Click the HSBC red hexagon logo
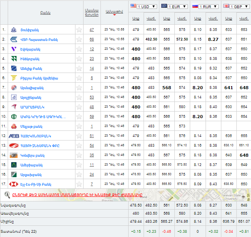The height and width of the screenshot is (237, 251). click(x=14, y=184)
